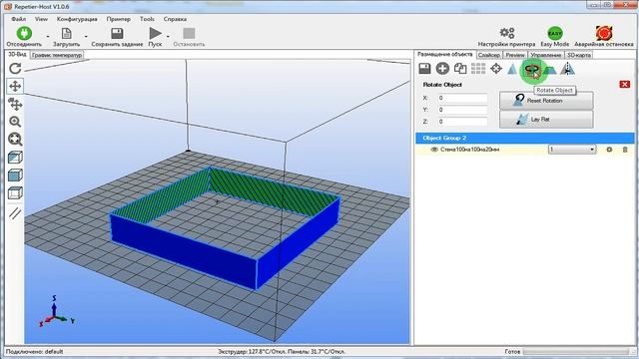Click the Y rotation input field
Viewport: 639px width, 359px height.
462,110
